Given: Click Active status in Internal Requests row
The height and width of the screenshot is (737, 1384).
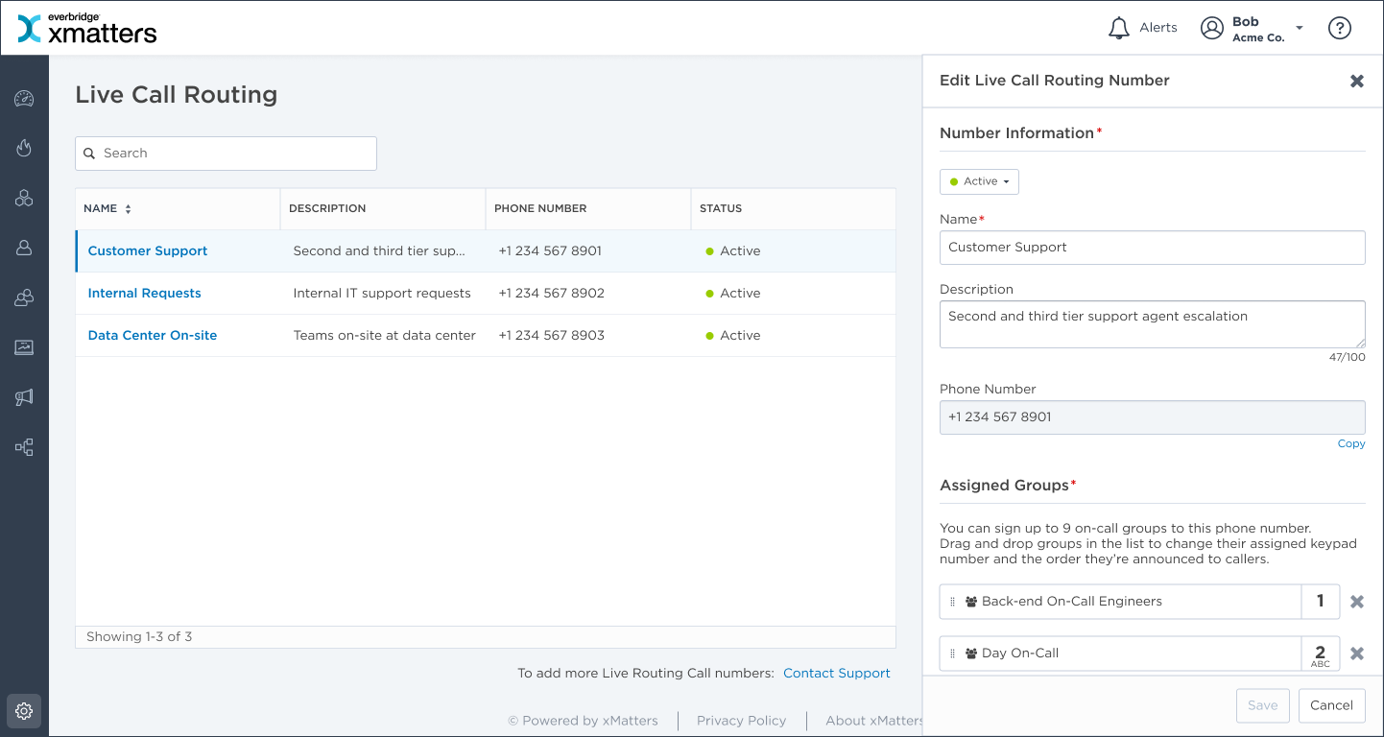Looking at the screenshot, I should point(732,293).
